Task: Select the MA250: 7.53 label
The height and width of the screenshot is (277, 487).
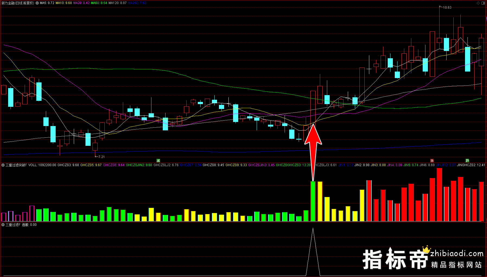Action: (x=137, y=3)
